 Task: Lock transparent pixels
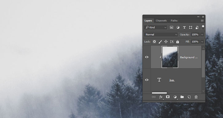point(154,42)
